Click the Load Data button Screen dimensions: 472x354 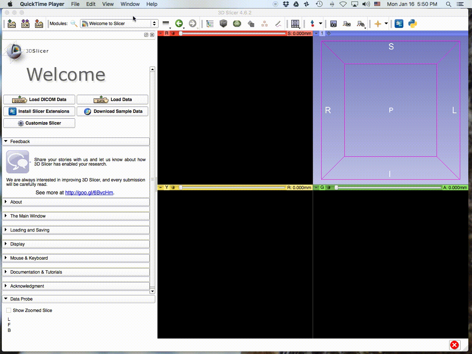tap(112, 100)
